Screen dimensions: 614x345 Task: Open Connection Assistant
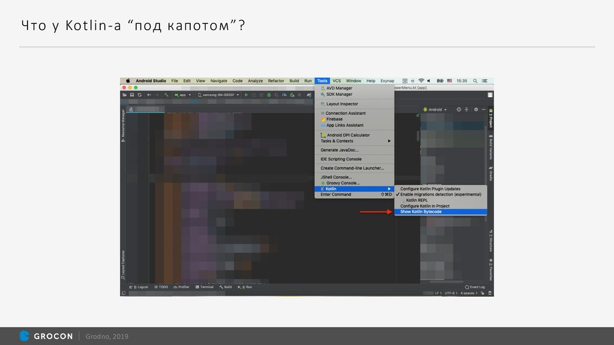[x=354, y=113]
